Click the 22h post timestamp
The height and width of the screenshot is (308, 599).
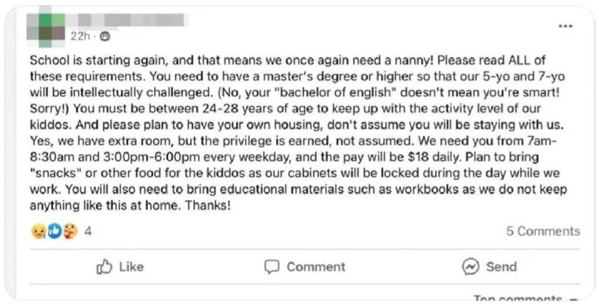coord(80,37)
